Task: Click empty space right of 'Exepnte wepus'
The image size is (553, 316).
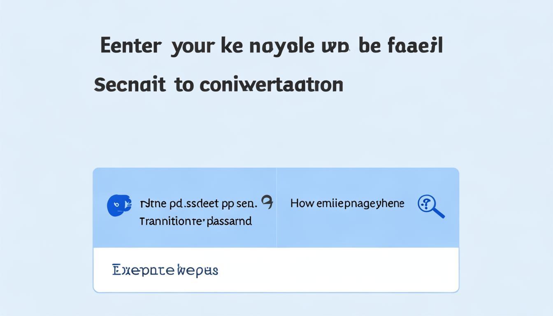Action: pos(337,270)
